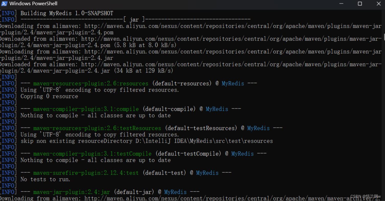
Task: Click '(default-jar)' text
Action: point(134,192)
